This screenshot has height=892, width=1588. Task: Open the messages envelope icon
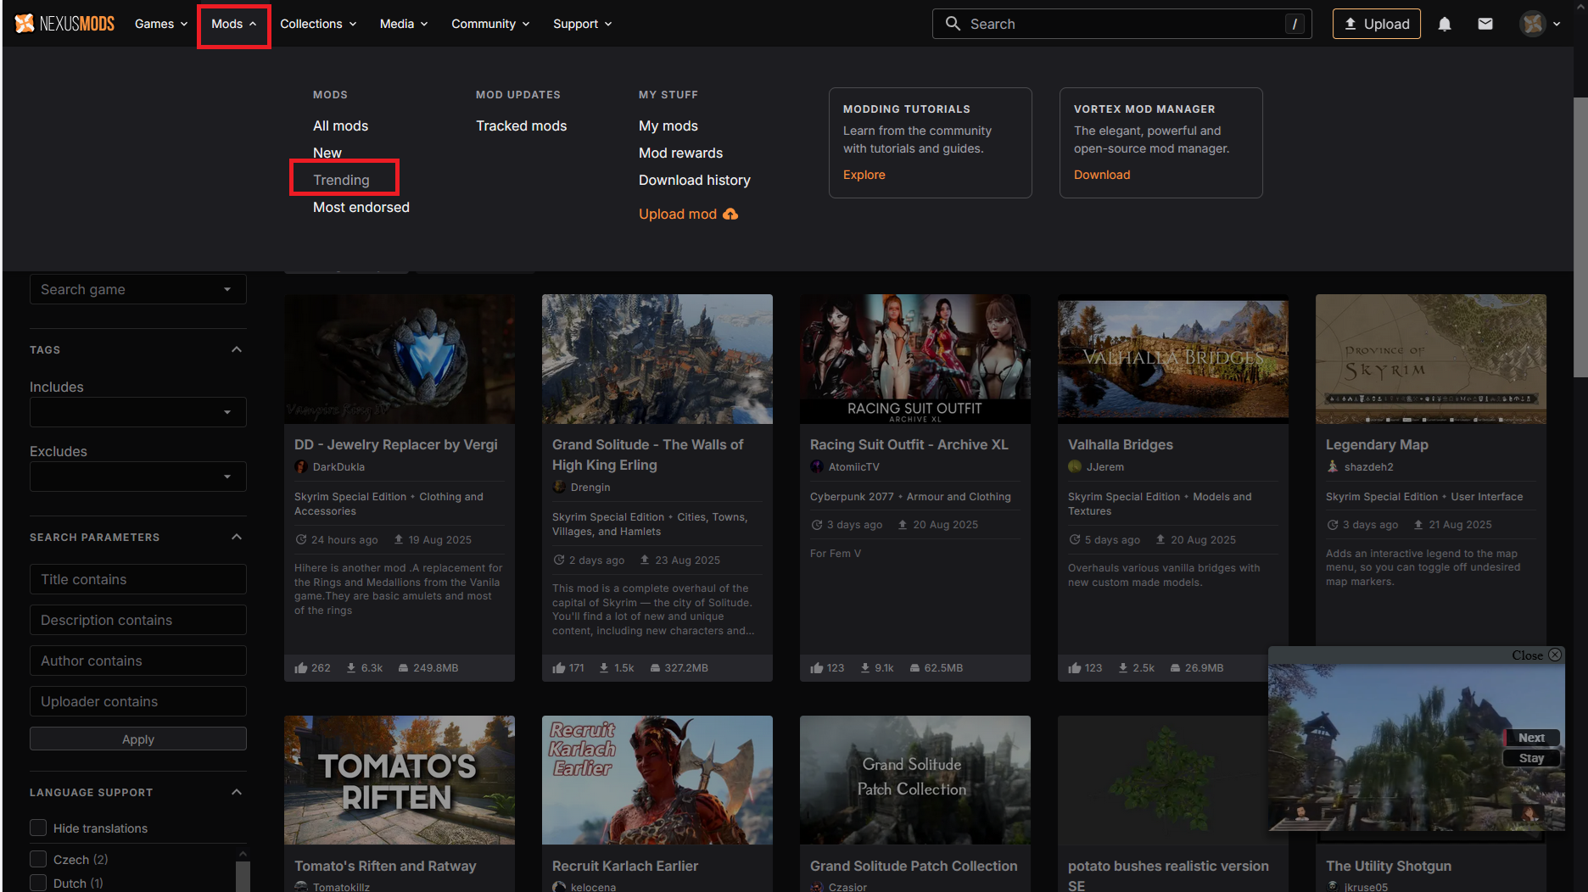[x=1485, y=24]
